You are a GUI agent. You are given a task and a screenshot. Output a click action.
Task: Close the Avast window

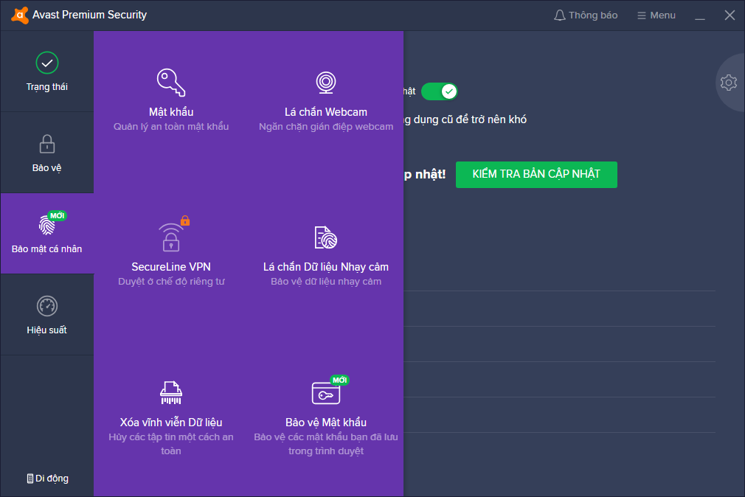[730, 15]
